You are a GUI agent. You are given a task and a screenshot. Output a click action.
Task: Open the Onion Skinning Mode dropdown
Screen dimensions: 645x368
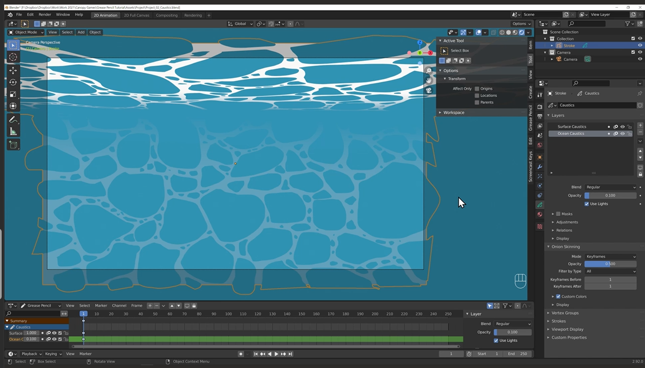610,257
